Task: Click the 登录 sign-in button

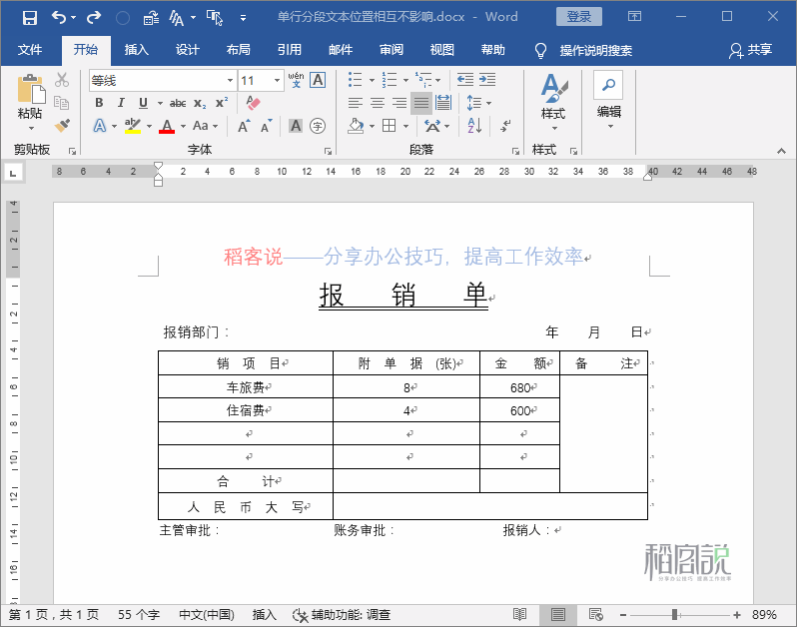Action: 579,17
